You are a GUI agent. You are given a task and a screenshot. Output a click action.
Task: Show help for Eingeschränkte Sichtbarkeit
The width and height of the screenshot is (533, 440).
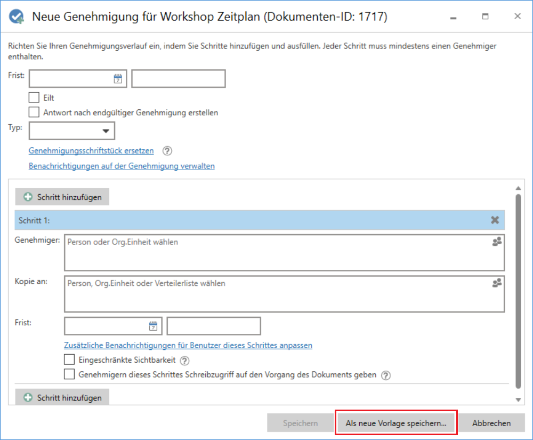click(x=184, y=361)
